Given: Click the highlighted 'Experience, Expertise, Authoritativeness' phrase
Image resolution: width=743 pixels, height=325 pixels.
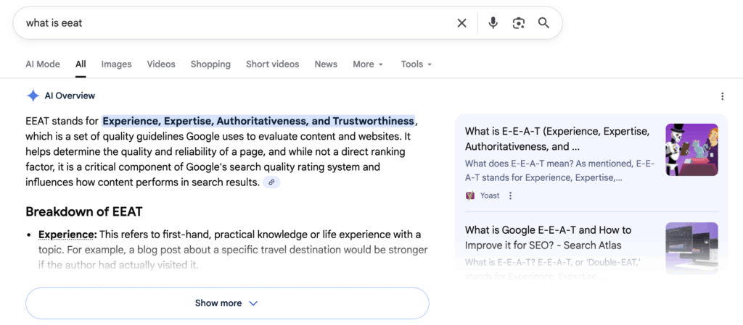Looking at the screenshot, I should (x=259, y=121).
